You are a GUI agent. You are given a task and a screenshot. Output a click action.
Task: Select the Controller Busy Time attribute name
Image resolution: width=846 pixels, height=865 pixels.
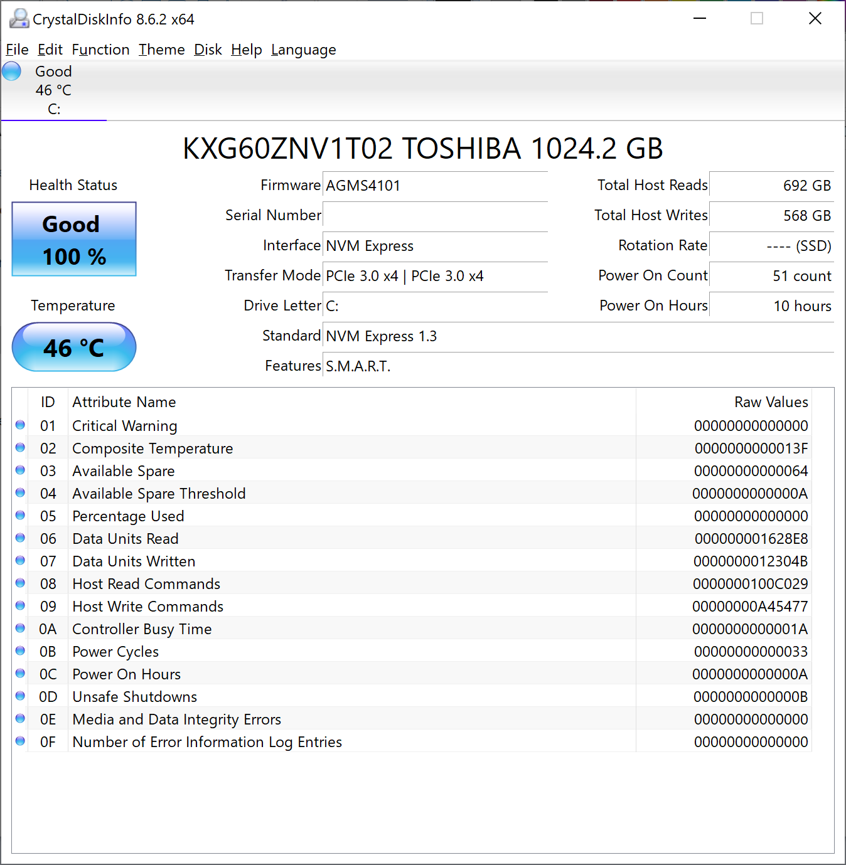[x=142, y=629]
